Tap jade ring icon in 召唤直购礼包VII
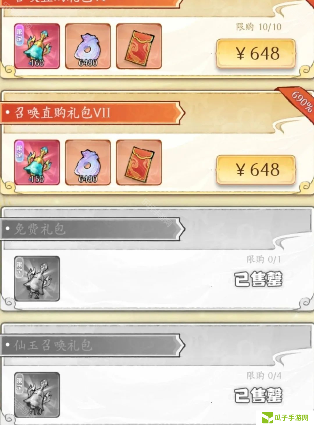 [88, 162]
